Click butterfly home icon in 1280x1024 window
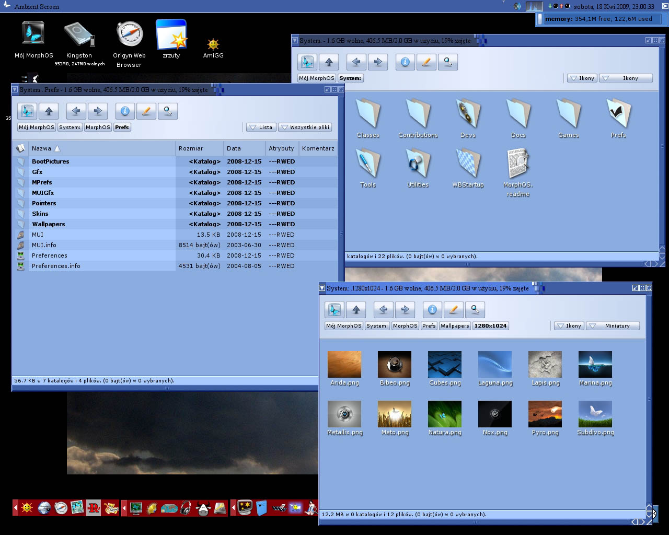The width and height of the screenshot is (669, 535). [334, 309]
